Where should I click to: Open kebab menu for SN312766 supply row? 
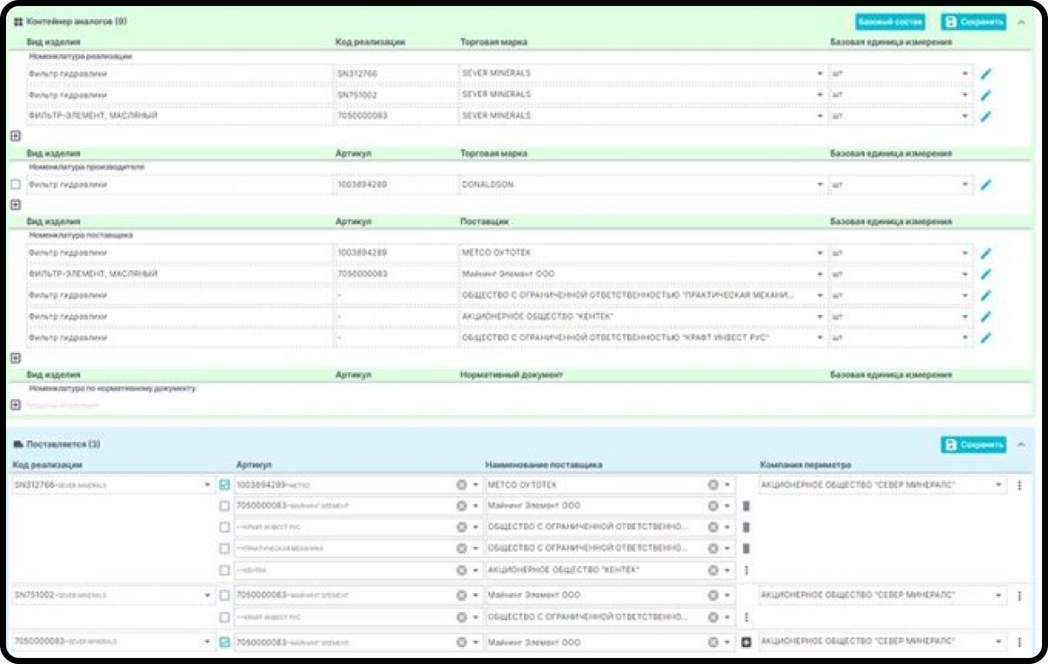tap(1019, 486)
